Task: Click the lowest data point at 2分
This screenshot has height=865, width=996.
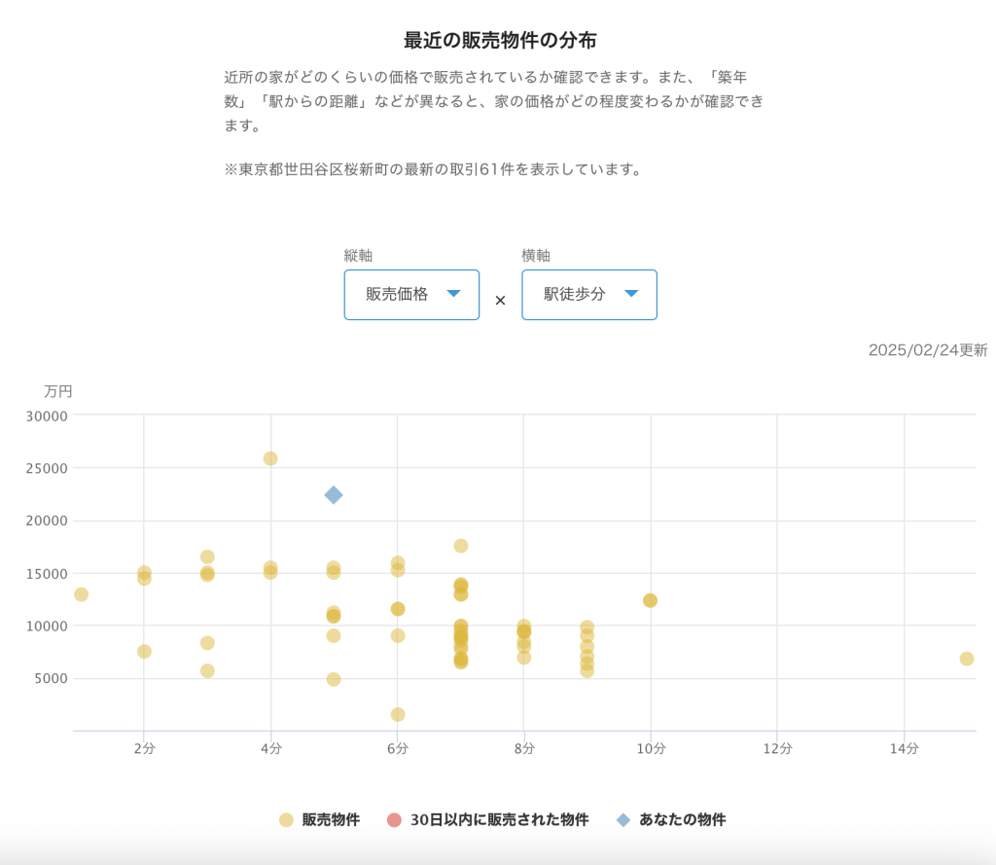Action: [x=144, y=651]
